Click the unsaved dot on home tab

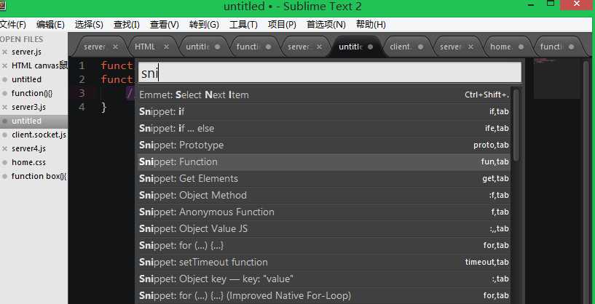[x=521, y=47]
